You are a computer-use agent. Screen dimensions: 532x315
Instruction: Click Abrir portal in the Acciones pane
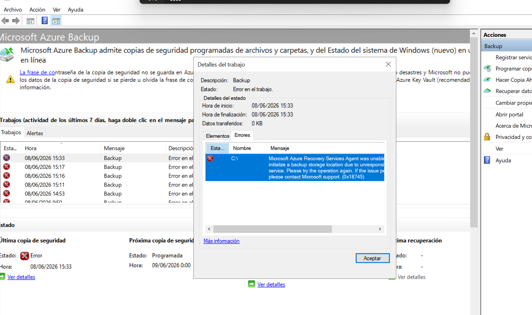point(509,115)
